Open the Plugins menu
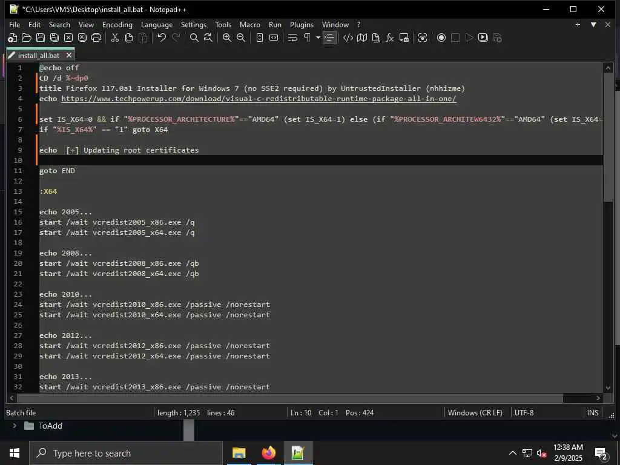This screenshot has width=620, height=465. [x=302, y=24]
